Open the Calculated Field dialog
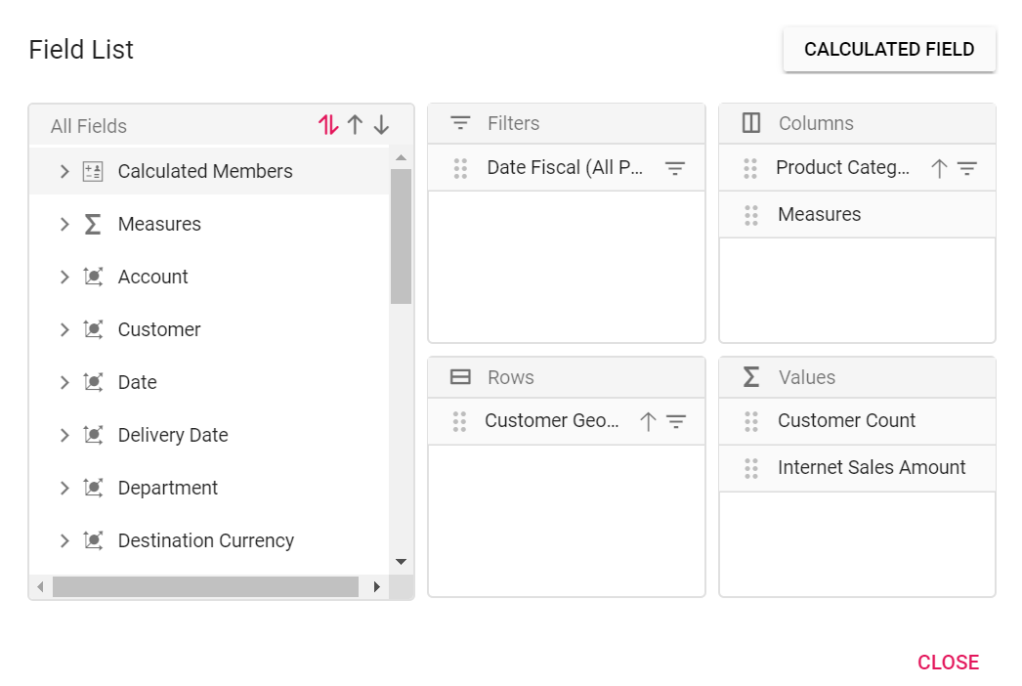1022x686 pixels. click(x=889, y=49)
